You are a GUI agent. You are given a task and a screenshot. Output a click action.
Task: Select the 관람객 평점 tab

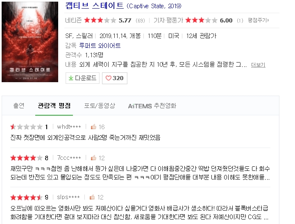54,105
